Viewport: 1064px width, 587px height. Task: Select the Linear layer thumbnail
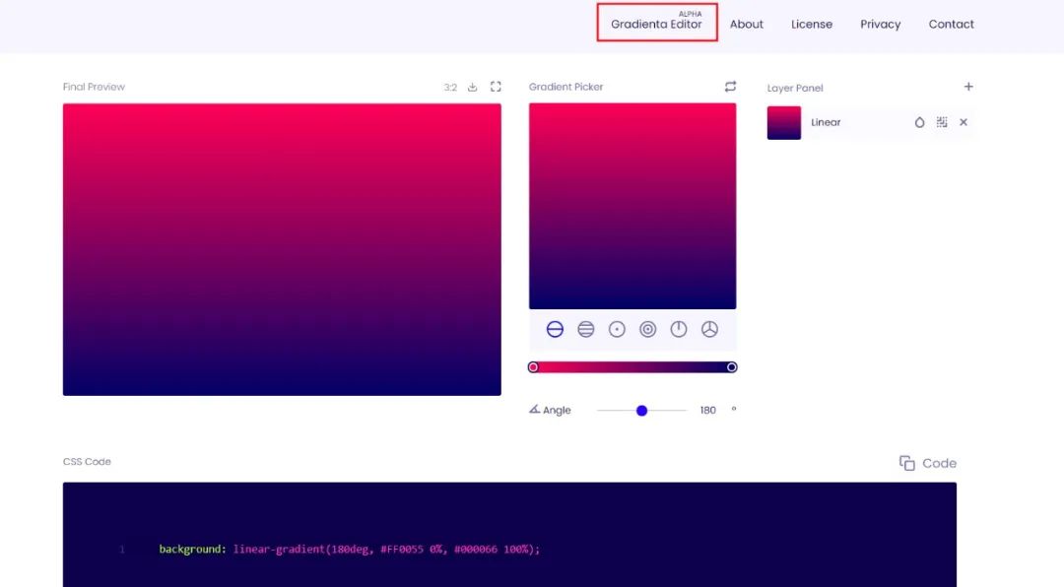click(x=784, y=123)
